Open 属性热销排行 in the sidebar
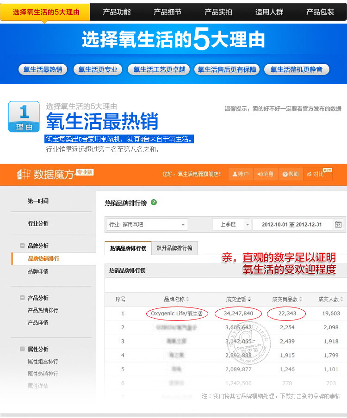This screenshot has height=418, width=347. (43, 374)
